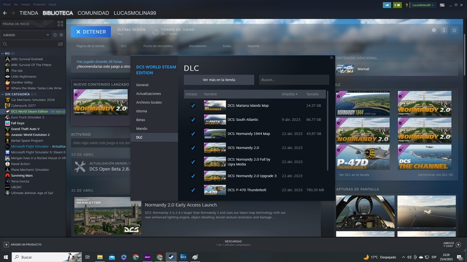
Task: Open Friends and Chat plus icon
Action: 459,244
